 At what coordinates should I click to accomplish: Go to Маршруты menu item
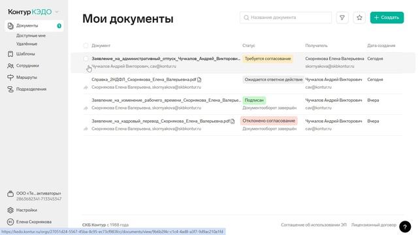coord(27,77)
